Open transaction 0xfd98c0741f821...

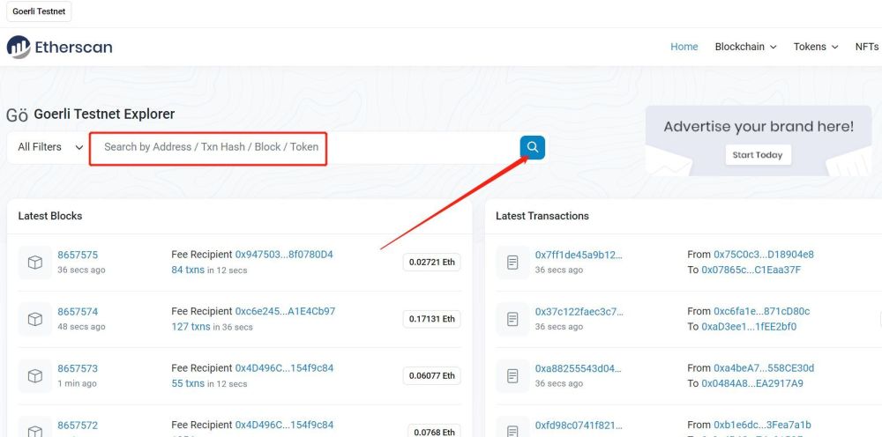[x=579, y=426]
